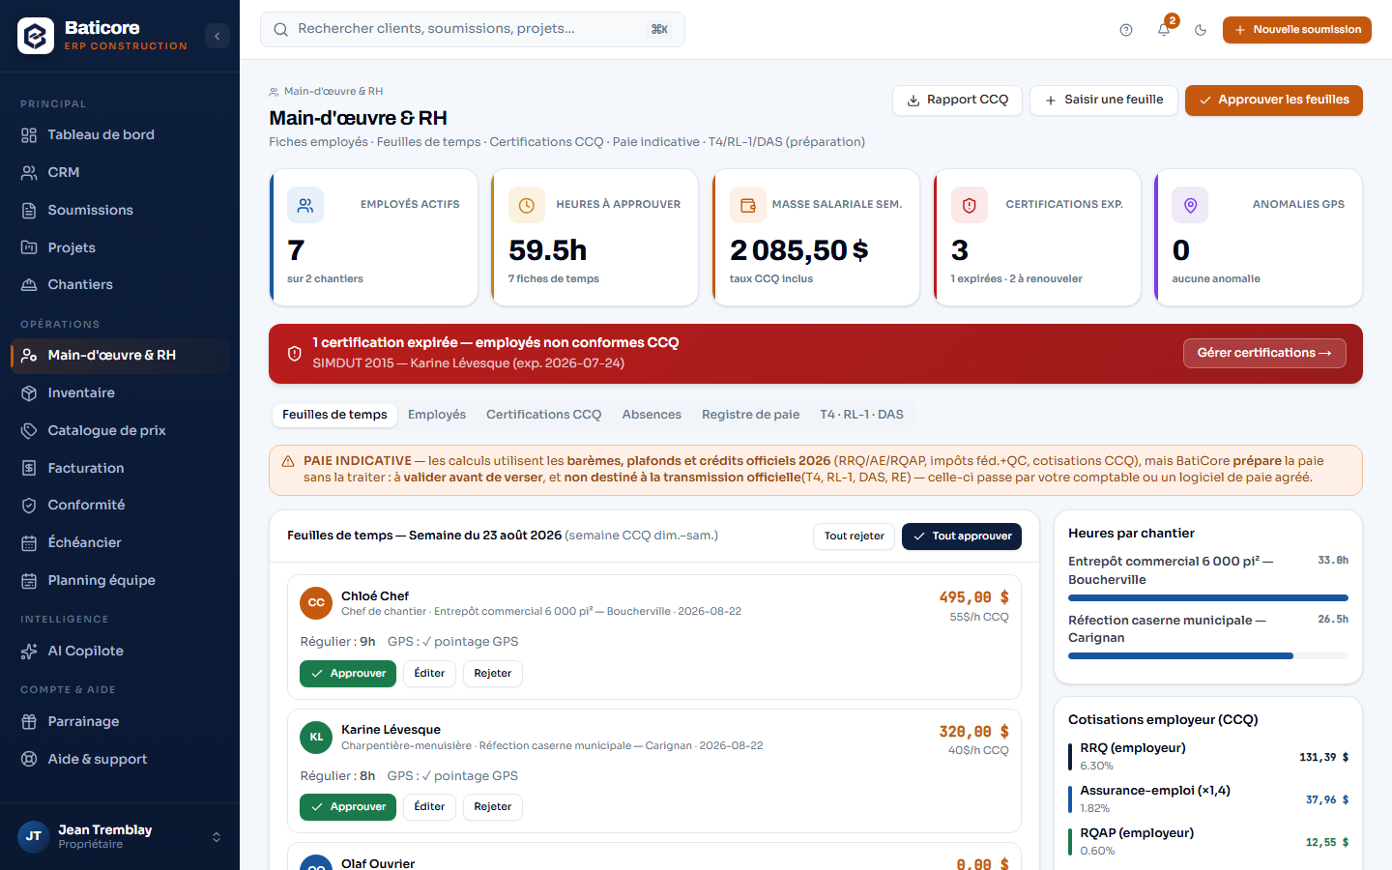Navigate to Projets

[120, 247]
